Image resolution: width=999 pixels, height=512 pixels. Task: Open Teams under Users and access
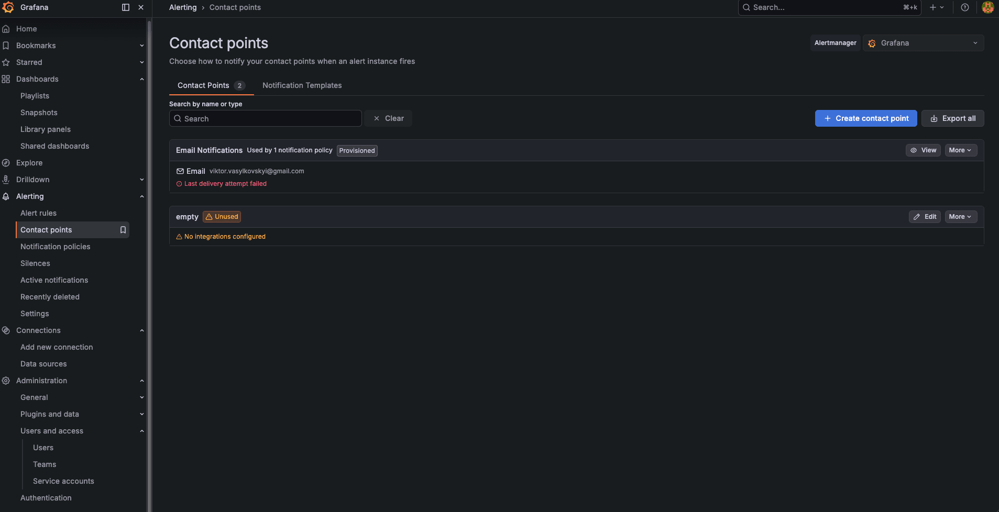pyautogui.click(x=45, y=464)
